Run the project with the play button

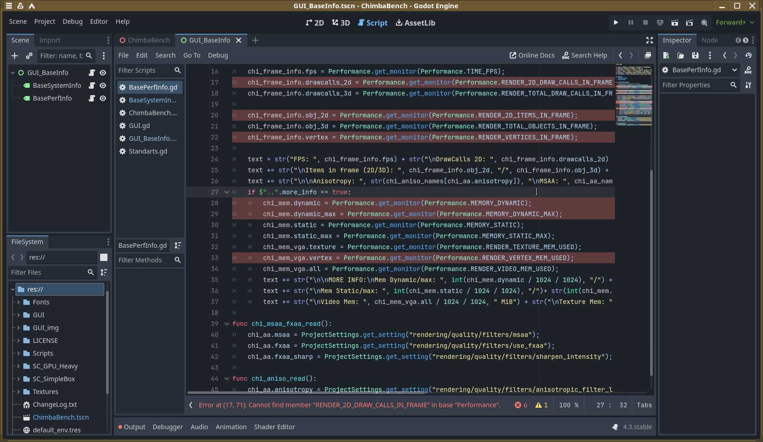pos(616,22)
